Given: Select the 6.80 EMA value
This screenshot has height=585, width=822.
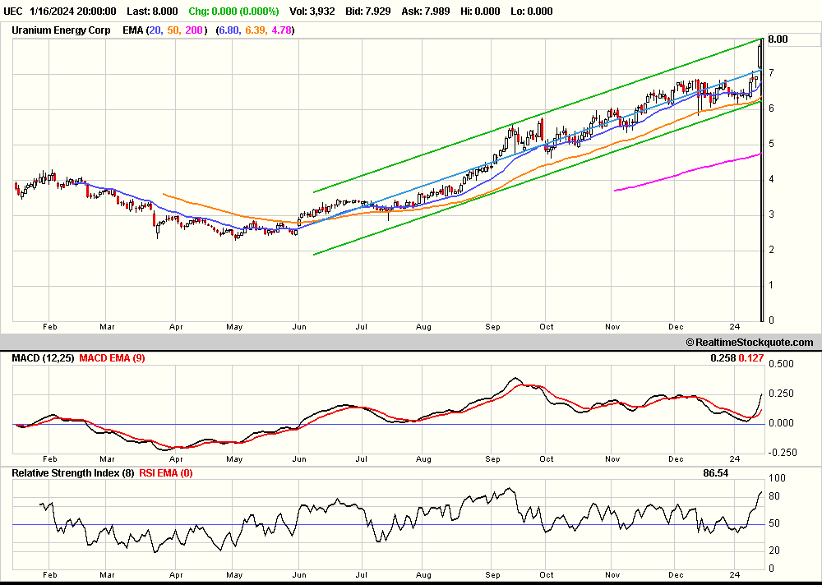Looking at the screenshot, I should pyautogui.click(x=229, y=30).
